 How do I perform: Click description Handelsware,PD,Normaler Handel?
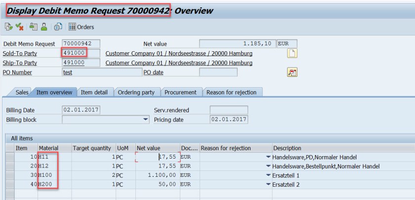pos(315,157)
